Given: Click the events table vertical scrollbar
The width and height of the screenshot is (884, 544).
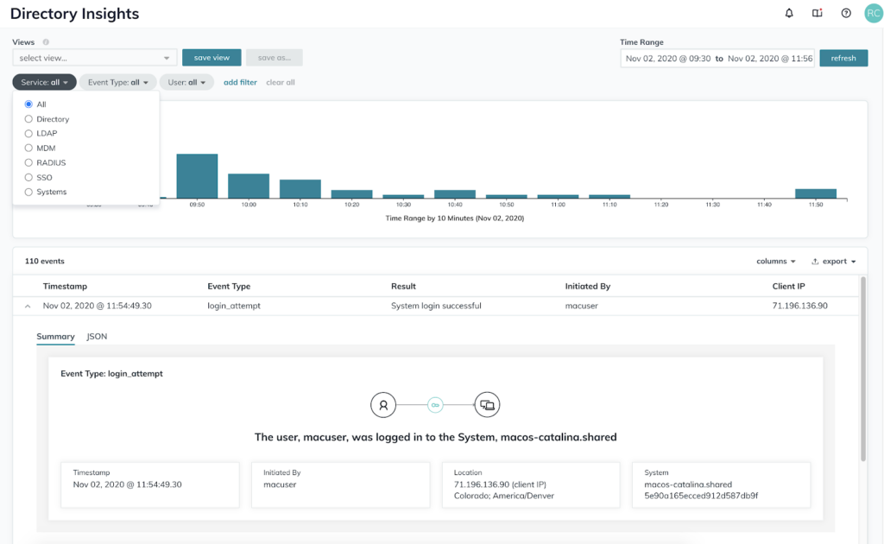Looking at the screenshot, I should 862,371.
